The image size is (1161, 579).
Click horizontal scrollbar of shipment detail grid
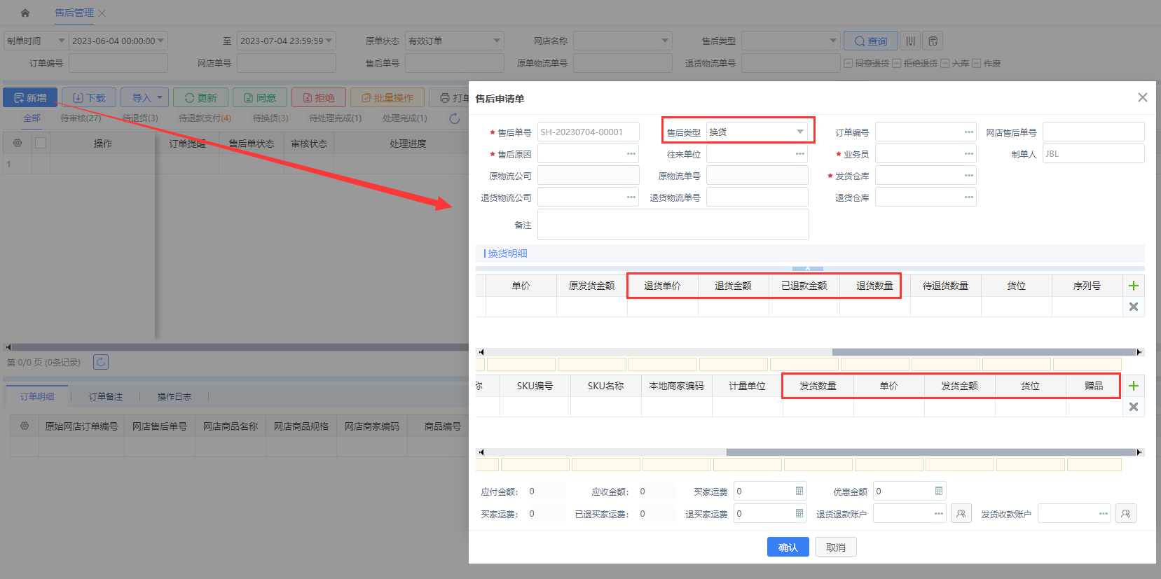(931, 452)
